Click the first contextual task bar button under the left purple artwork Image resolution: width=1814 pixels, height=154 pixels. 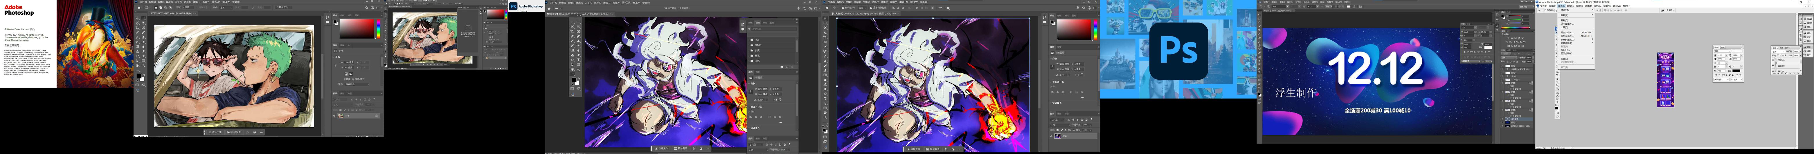pos(663,148)
